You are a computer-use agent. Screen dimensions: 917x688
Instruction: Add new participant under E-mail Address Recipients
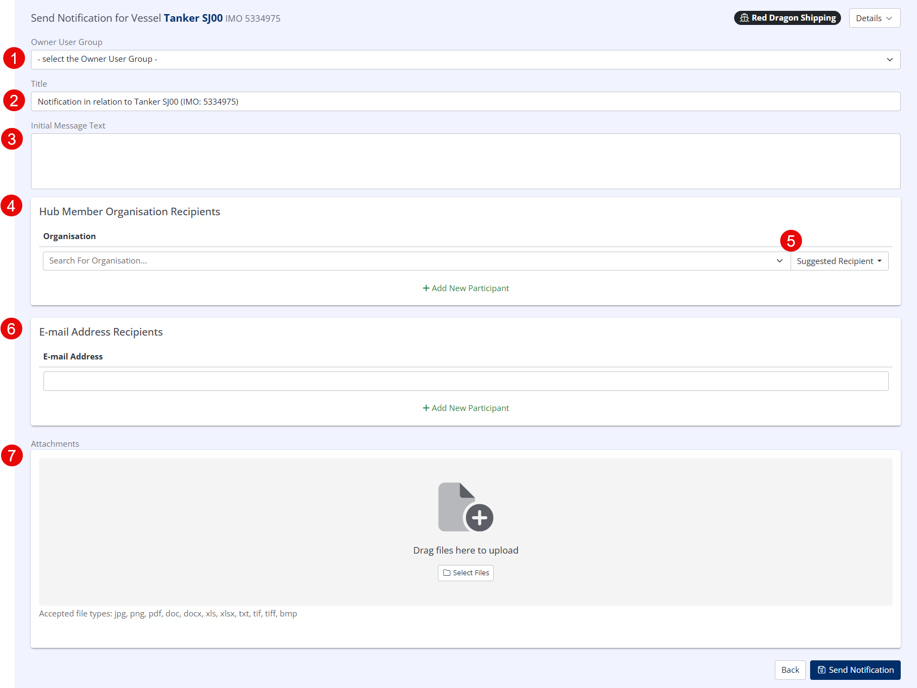pyautogui.click(x=466, y=408)
